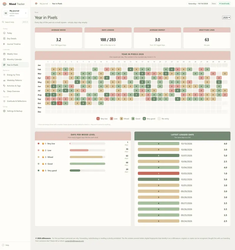This screenshot has height=250, width=235.
Task: Click the Sleep Overview moon icon
Action: [4, 91]
